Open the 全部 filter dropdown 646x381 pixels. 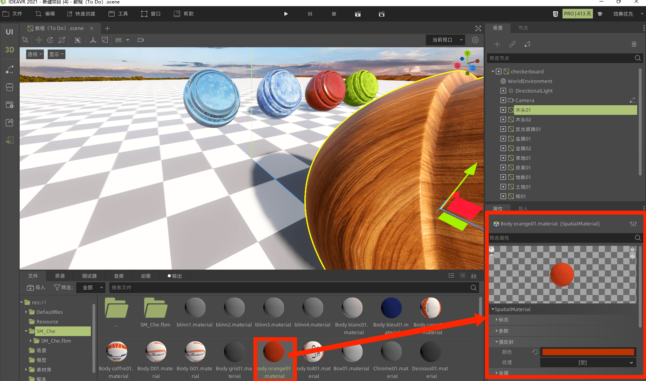(91, 287)
